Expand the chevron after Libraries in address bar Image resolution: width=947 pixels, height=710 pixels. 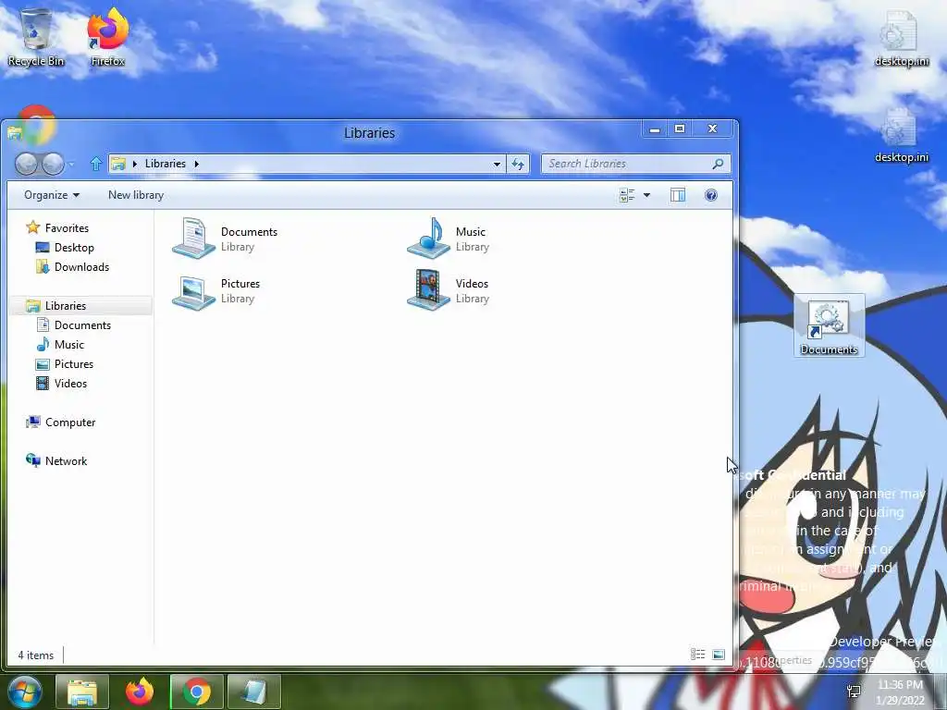pos(196,164)
